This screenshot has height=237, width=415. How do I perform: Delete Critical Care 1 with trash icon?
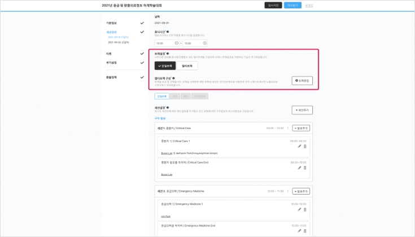coord(305,146)
